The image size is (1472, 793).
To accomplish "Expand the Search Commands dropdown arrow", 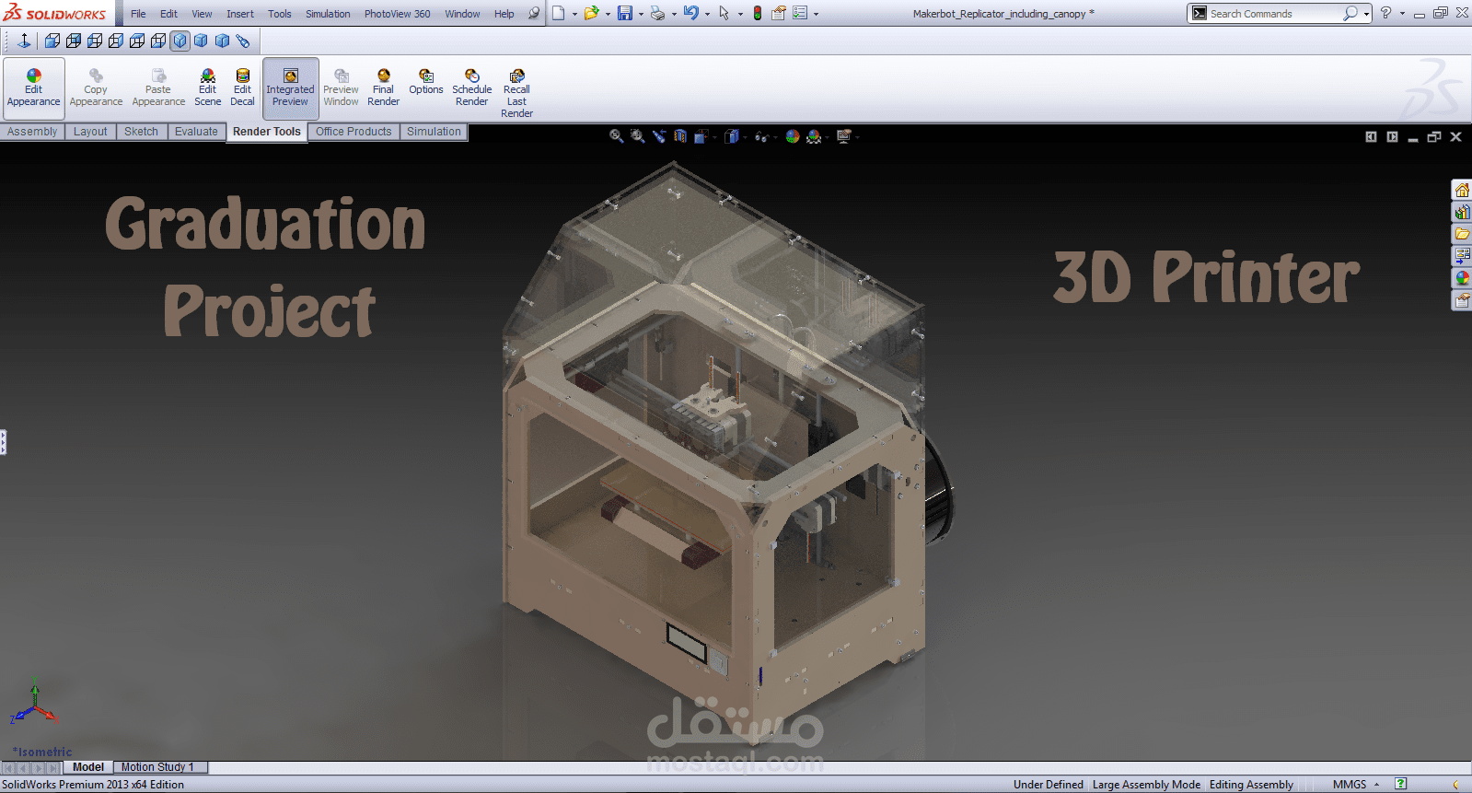I will tap(1367, 14).
